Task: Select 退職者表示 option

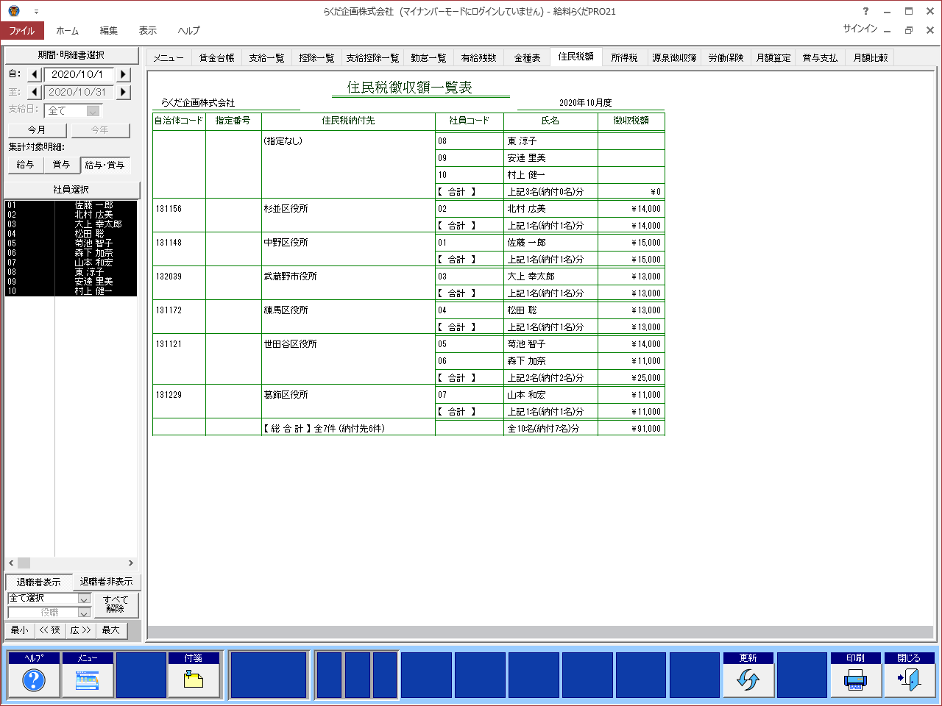Action: click(39, 582)
